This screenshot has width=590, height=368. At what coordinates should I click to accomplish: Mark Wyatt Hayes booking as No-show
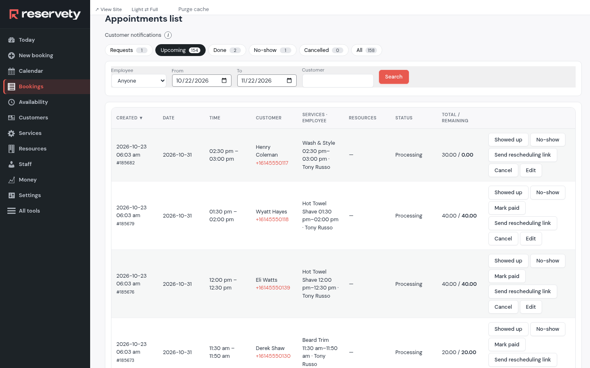coord(547,193)
